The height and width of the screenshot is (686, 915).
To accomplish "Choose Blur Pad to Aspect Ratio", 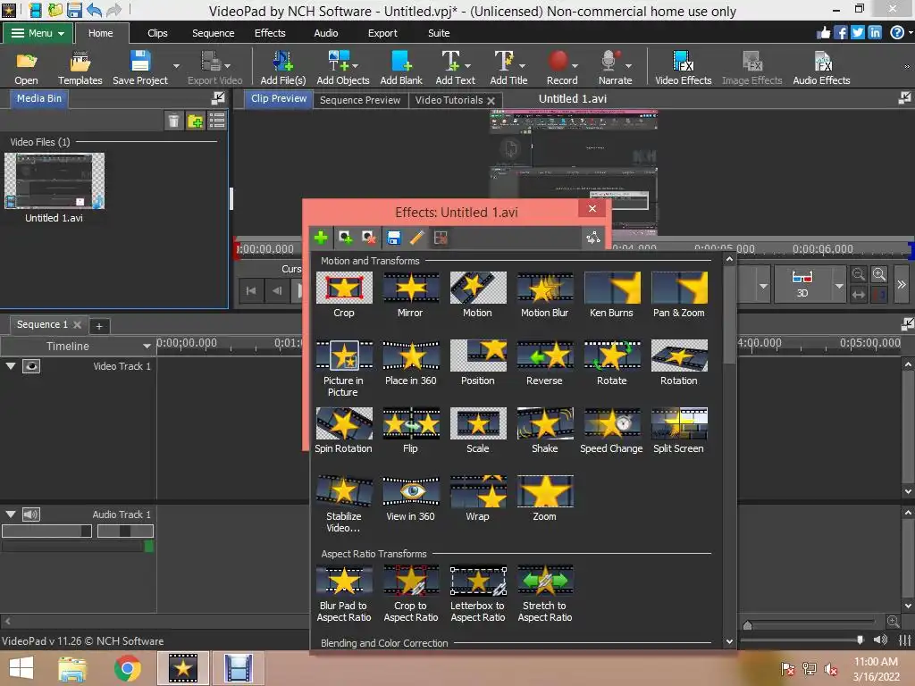I will 344,593.
